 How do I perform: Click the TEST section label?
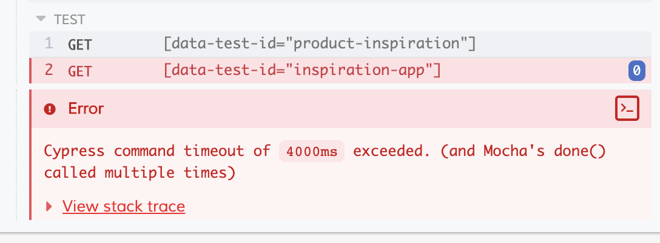(x=69, y=19)
